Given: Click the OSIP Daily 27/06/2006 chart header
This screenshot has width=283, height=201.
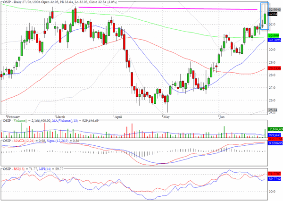Looking at the screenshot, I should [x=59, y=2].
